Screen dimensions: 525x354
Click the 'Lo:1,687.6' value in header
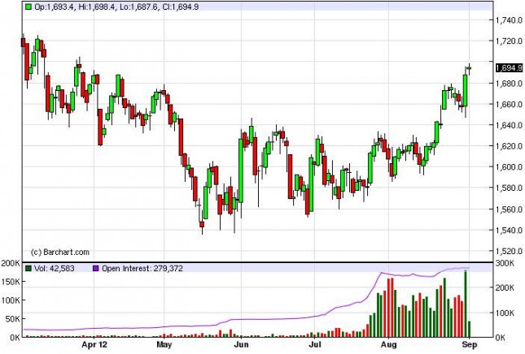(x=139, y=6)
